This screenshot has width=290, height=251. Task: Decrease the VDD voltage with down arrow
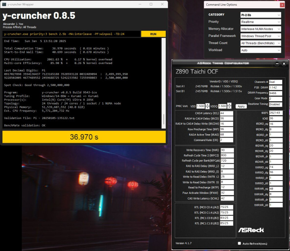[x=207, y=108]
